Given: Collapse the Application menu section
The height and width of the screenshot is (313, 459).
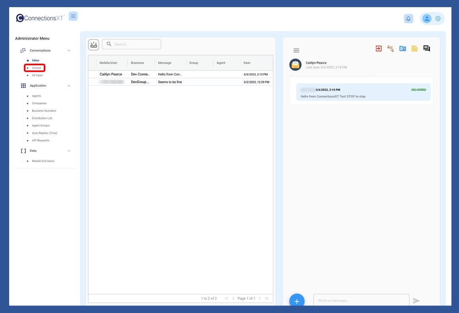Looking at the screenshot, I should click(x=69, y=86).
